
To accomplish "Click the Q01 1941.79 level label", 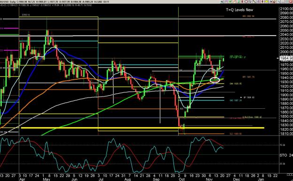I will click(x=248, y=77).
